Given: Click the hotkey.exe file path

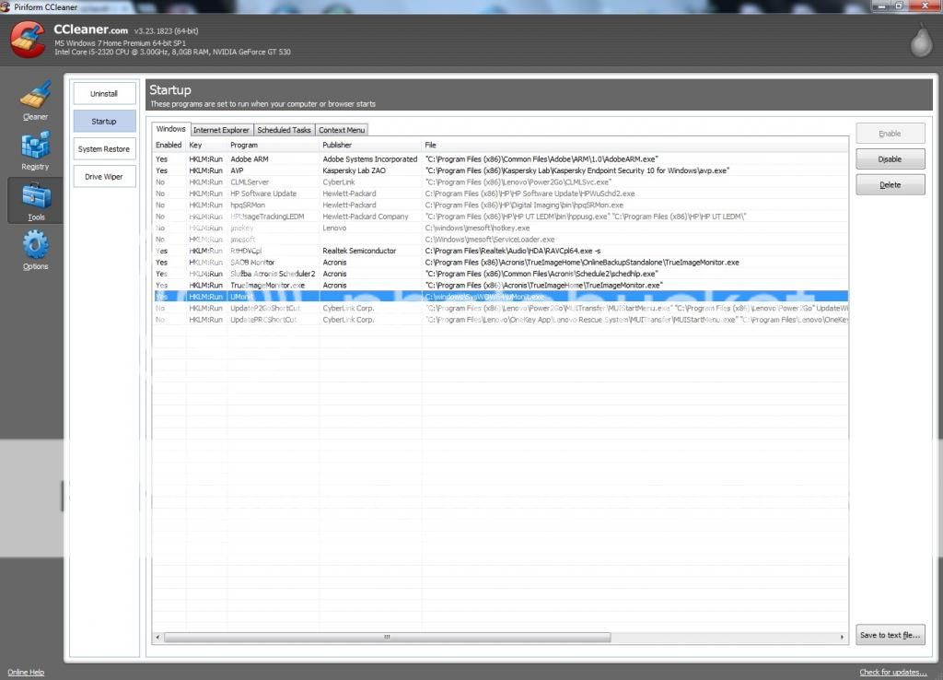Looking at the screenshot, I should click(478, 229).
